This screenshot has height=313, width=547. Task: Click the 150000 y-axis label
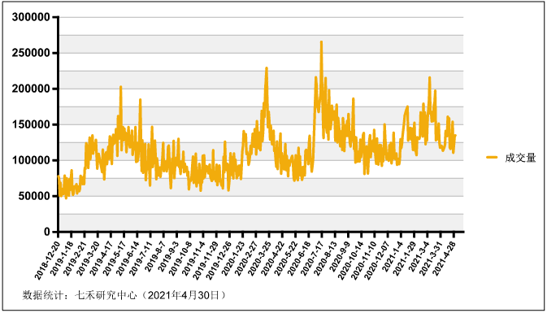[31, 124]
